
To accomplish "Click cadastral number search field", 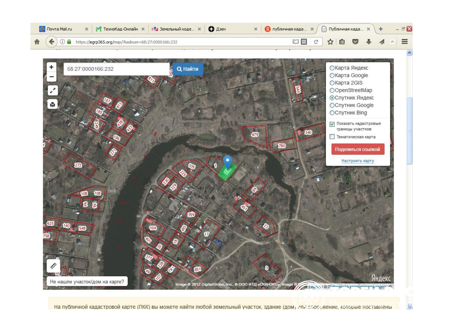I will [x=116, y=69].
